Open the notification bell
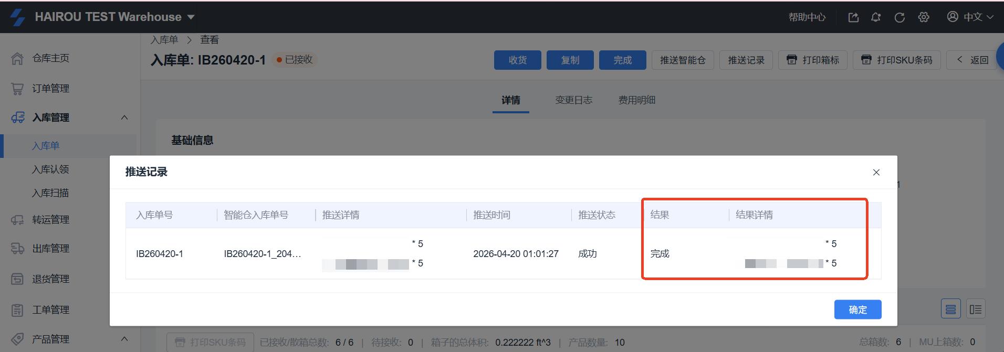1004x352 pixels. coord(876,17)
